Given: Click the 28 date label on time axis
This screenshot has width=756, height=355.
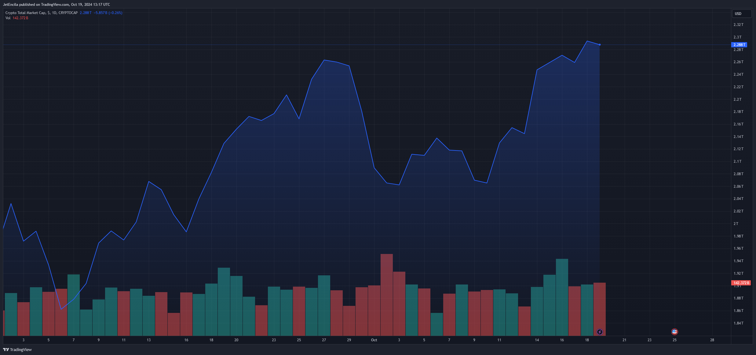Looking at the screenshot, I should tap(712, 340).
